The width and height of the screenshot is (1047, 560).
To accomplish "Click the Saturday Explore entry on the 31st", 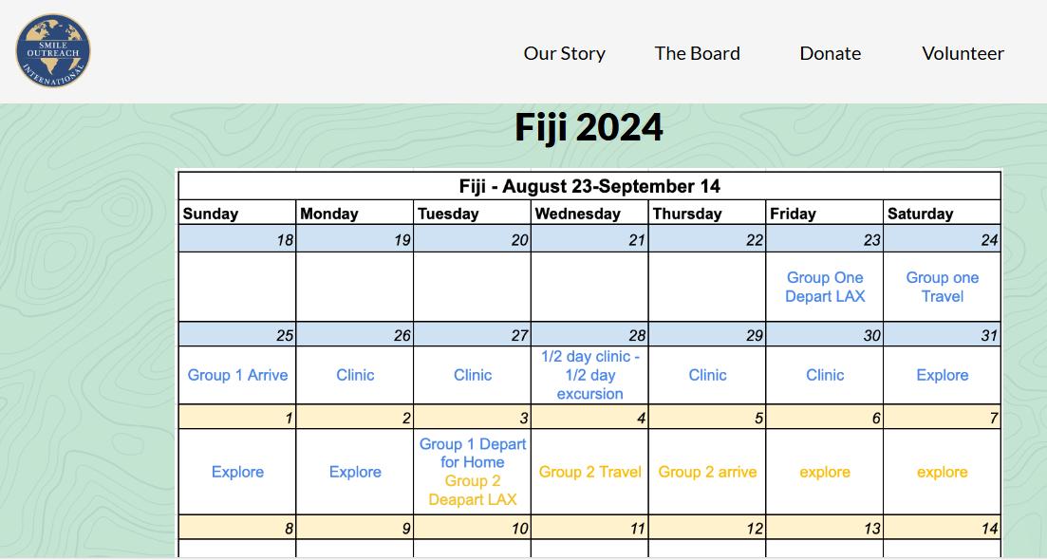I will tap(942, 375).
